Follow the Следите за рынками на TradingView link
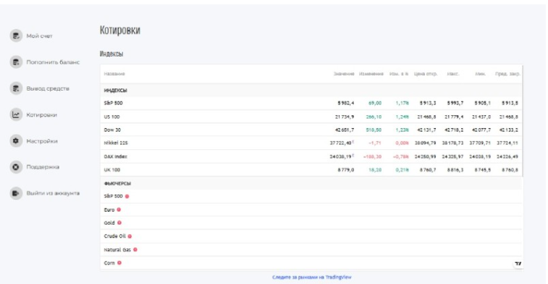 [x=312, y=277]
